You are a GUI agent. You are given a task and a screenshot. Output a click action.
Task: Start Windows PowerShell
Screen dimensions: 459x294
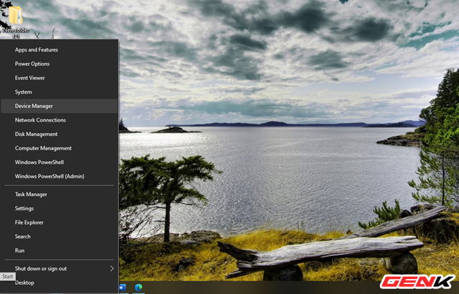pos(39,162)
